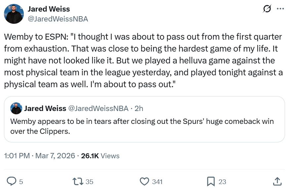Open the @JaredWeissNBA handle link

point(58,19)
